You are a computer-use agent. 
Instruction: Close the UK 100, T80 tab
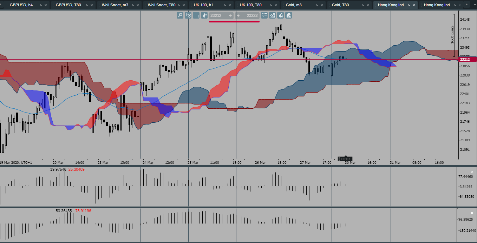pyautogui.click(x=276, y=5)
